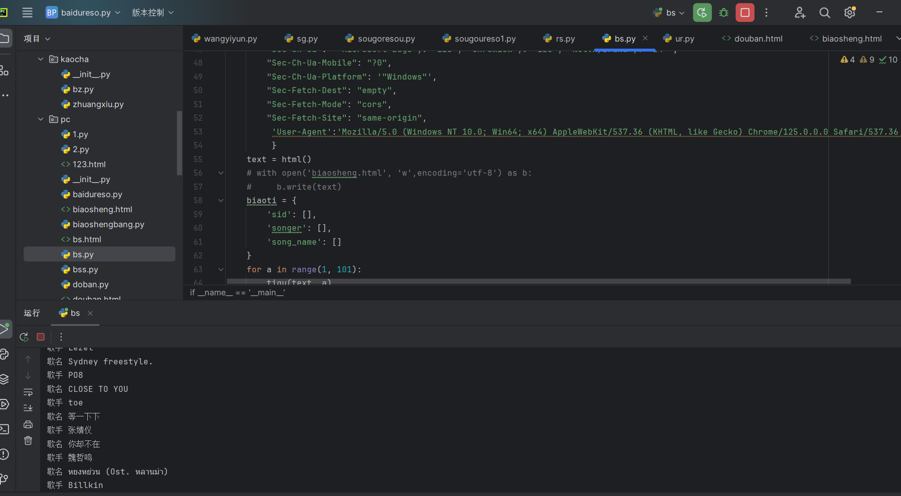Start debugging with the bug icon

[x=724, y=13]
